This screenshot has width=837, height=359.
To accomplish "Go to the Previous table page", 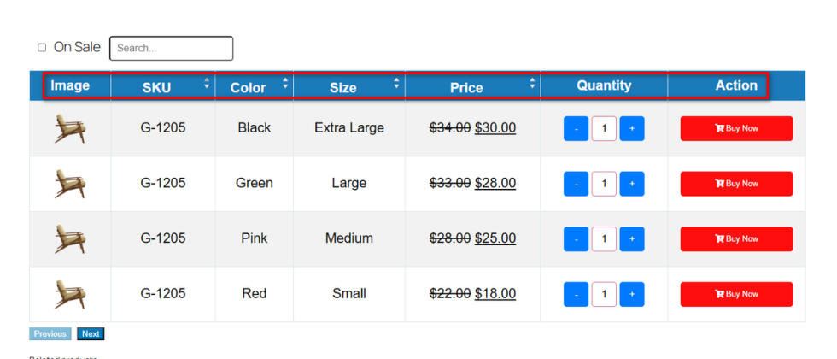I will coord(50,334).
